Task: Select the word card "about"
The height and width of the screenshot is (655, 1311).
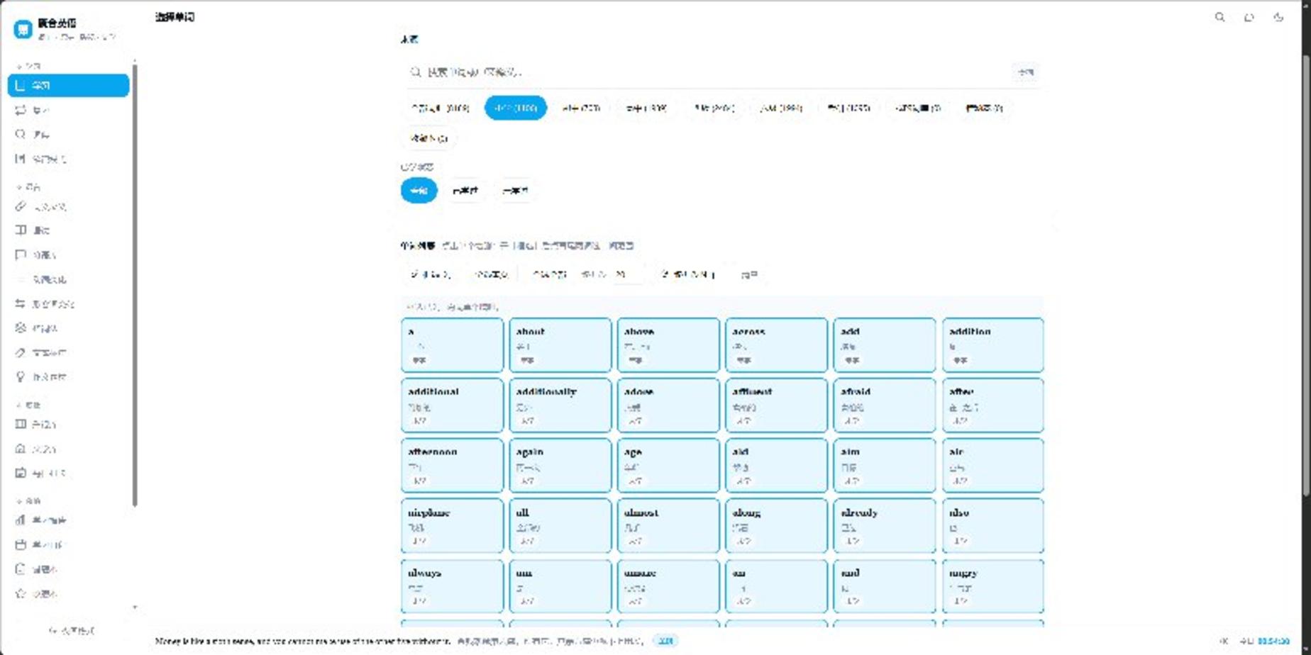Action: (560, 345)
